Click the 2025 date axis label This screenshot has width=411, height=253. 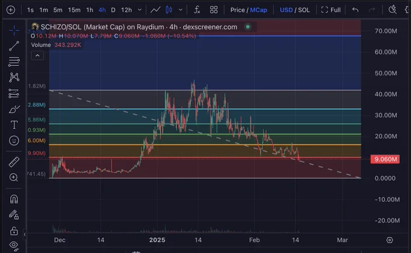(x=157, y=240)
